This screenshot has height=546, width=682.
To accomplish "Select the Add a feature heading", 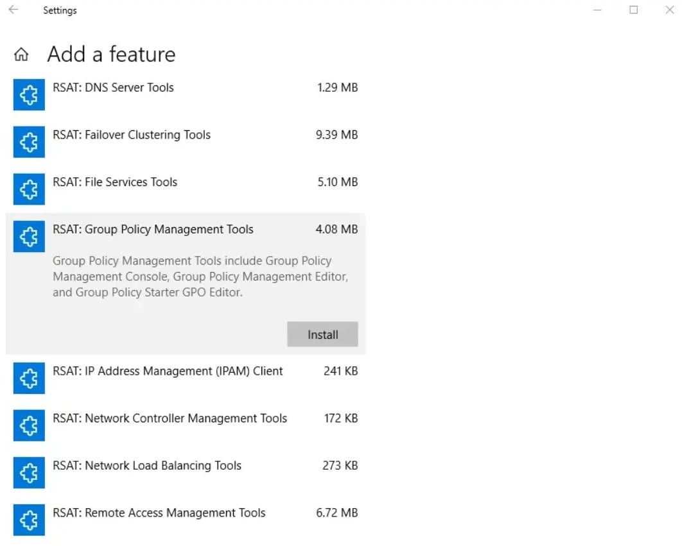I will click(110, 55).
